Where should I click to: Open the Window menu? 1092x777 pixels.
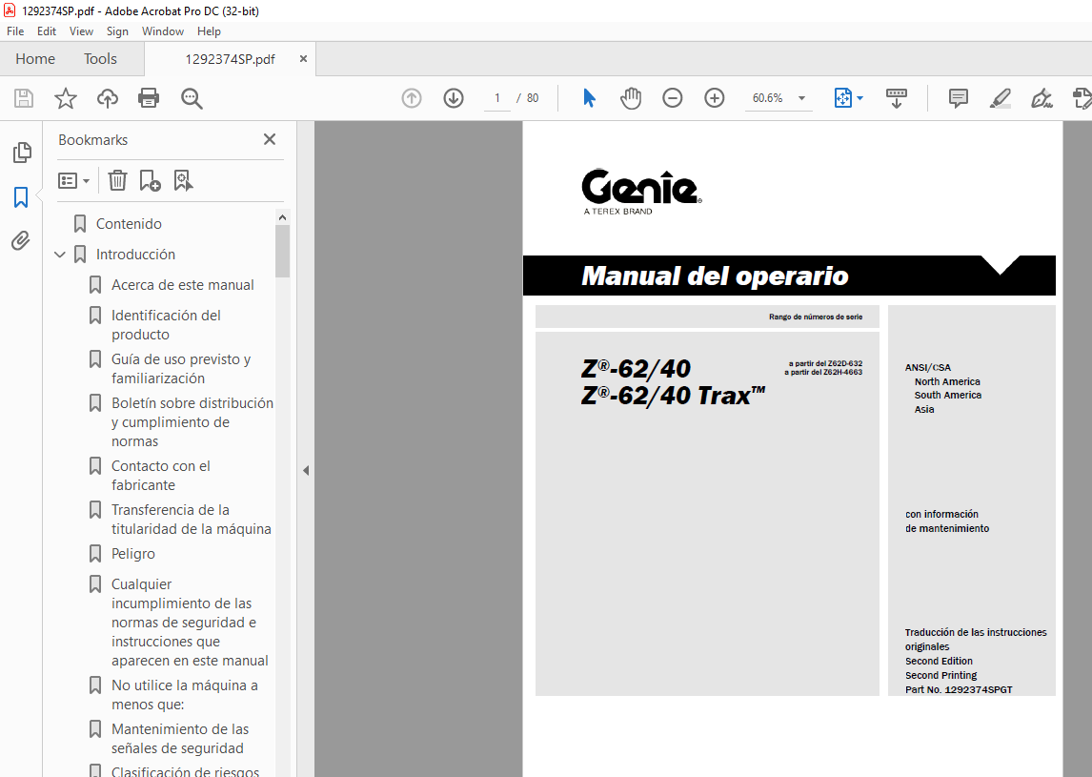pyautogui.click(x=162, y=31)
